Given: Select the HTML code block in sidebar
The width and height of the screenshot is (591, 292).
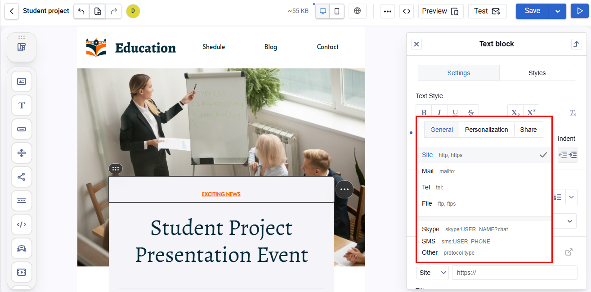Looking at the screenshot, I should click(x=22, y=225).
